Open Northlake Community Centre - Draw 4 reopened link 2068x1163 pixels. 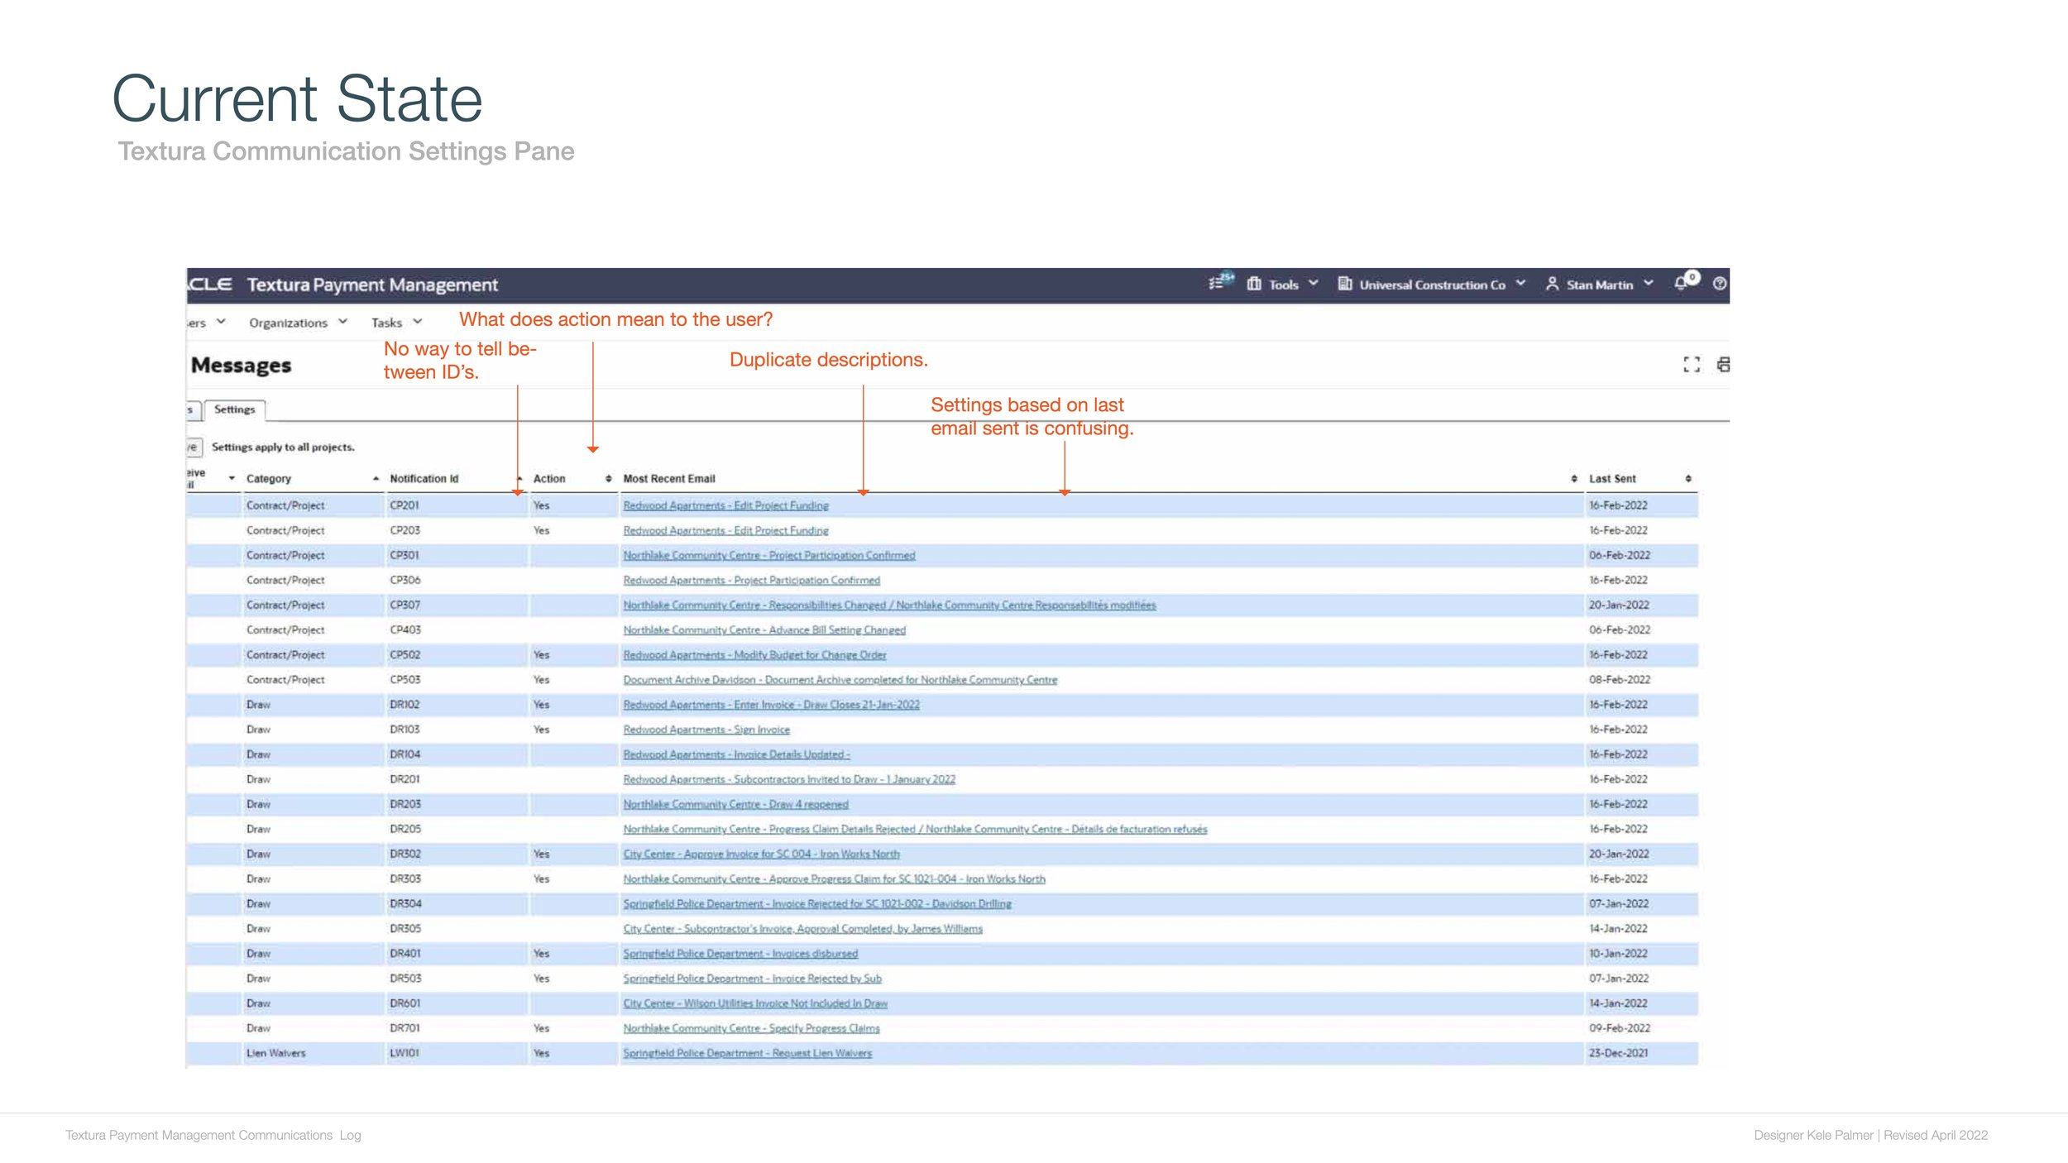pyautogui.click(x=735, y=803)
